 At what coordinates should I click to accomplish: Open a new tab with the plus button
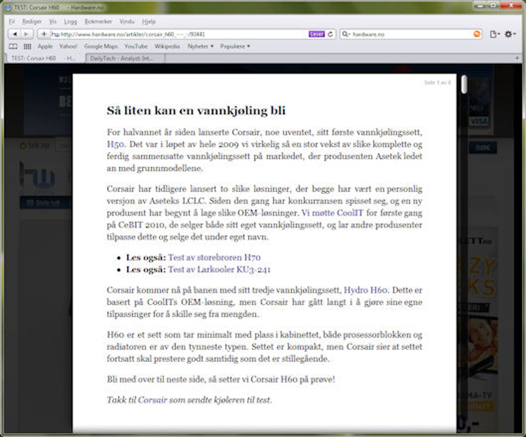click(517, 58)
